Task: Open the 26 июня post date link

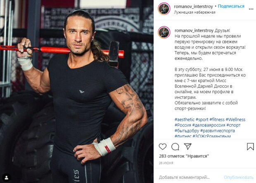Action: point(166,163)
